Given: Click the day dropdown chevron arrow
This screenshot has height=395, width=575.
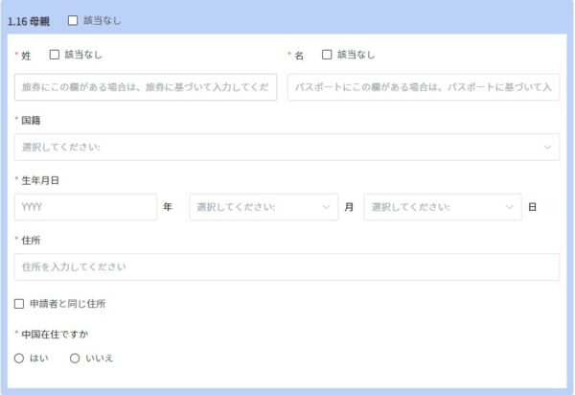Looking at the screenshot, I should pos(510,207).
